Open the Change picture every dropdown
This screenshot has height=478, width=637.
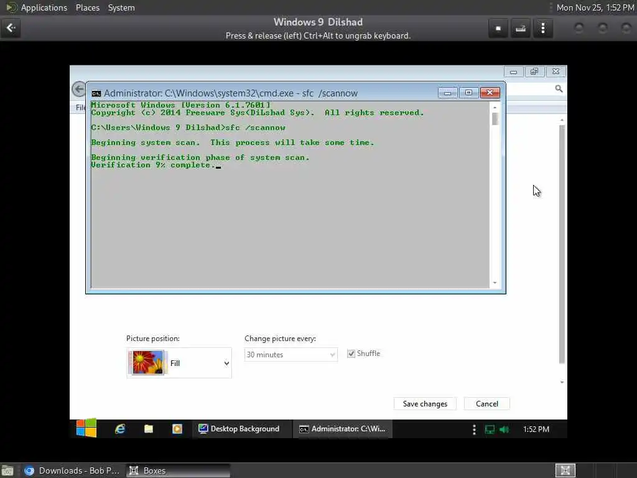tap(291, 354)
